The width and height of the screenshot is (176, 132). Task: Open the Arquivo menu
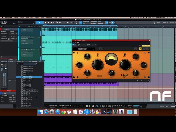click(16, 18)
